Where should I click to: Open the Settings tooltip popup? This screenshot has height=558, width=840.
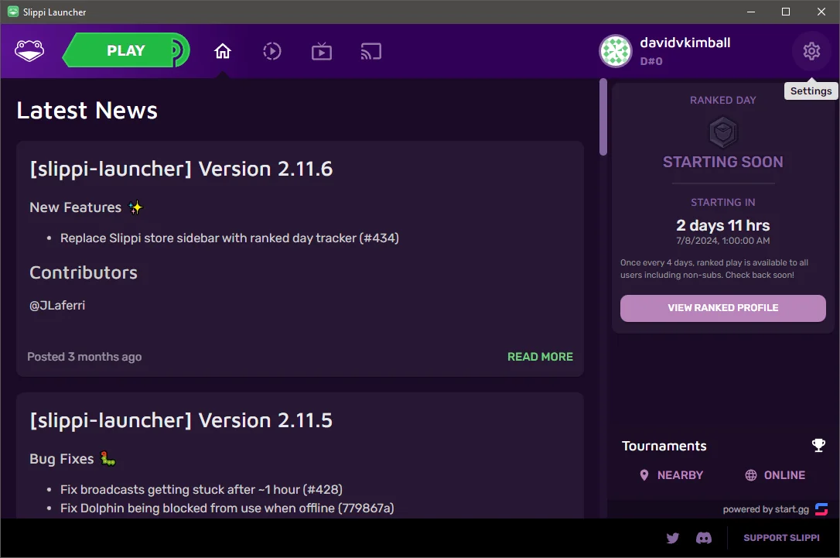pyautogui.click(x=811, y=91)
